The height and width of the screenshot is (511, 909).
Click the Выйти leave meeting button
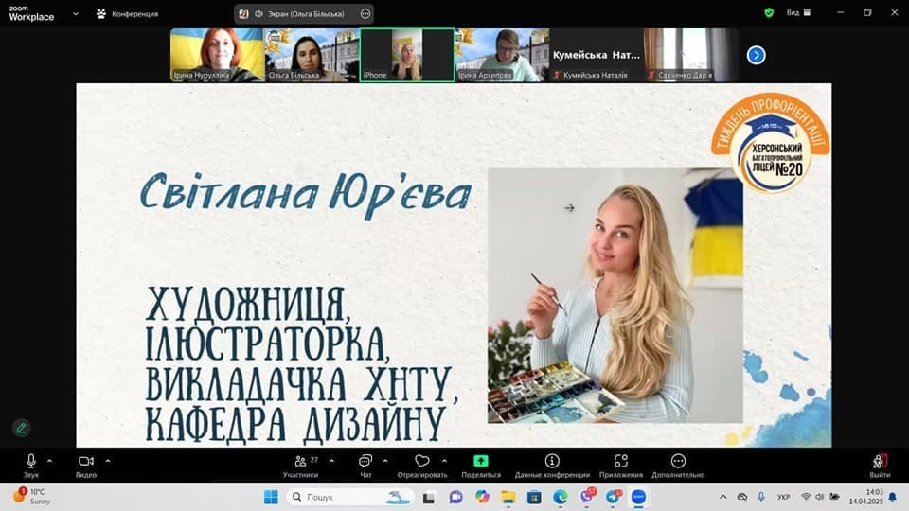(880, 464)
